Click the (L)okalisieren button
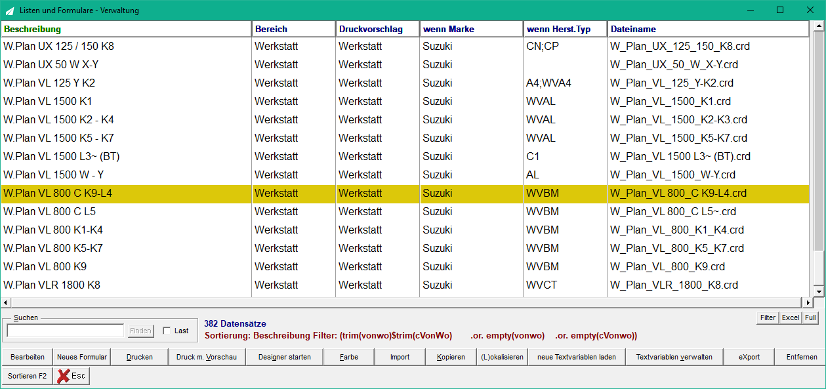 tap(502, 357)
